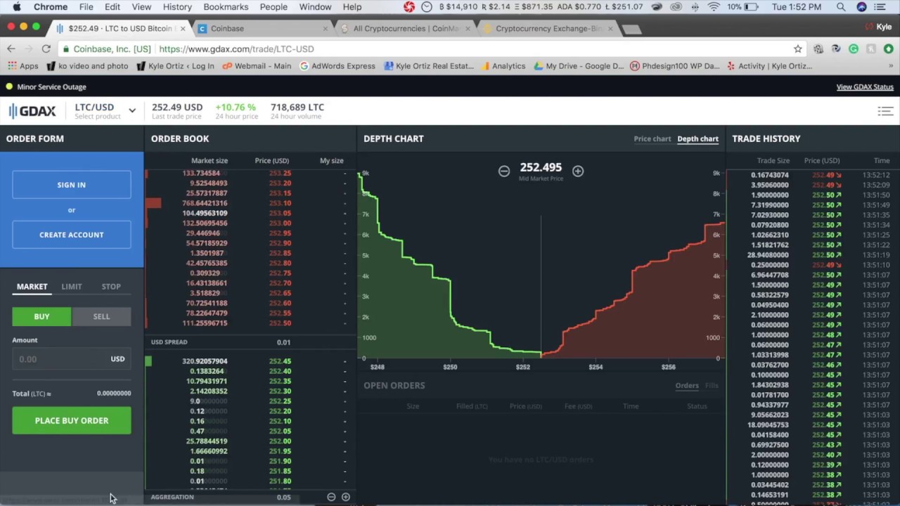Close the Cryptocurrency Exchange tab
Viewport: 900px width, 506px height.
610,29
